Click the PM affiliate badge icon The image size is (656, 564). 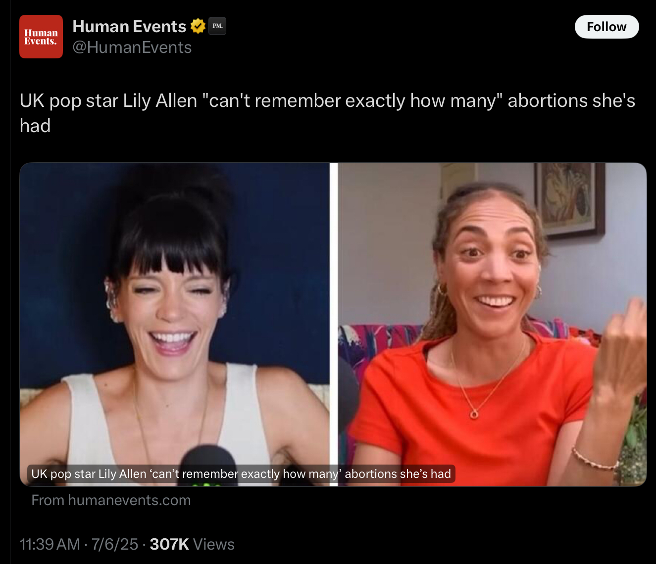coord(217,26)
